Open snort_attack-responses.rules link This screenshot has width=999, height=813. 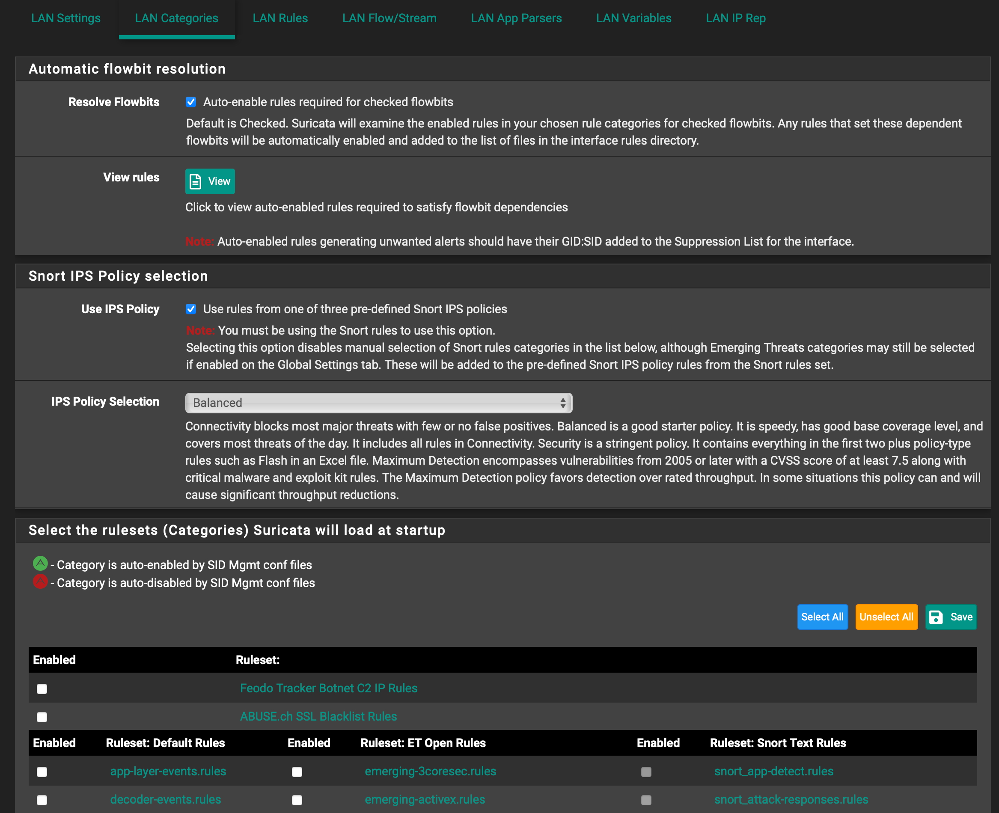tap(791, 799)
